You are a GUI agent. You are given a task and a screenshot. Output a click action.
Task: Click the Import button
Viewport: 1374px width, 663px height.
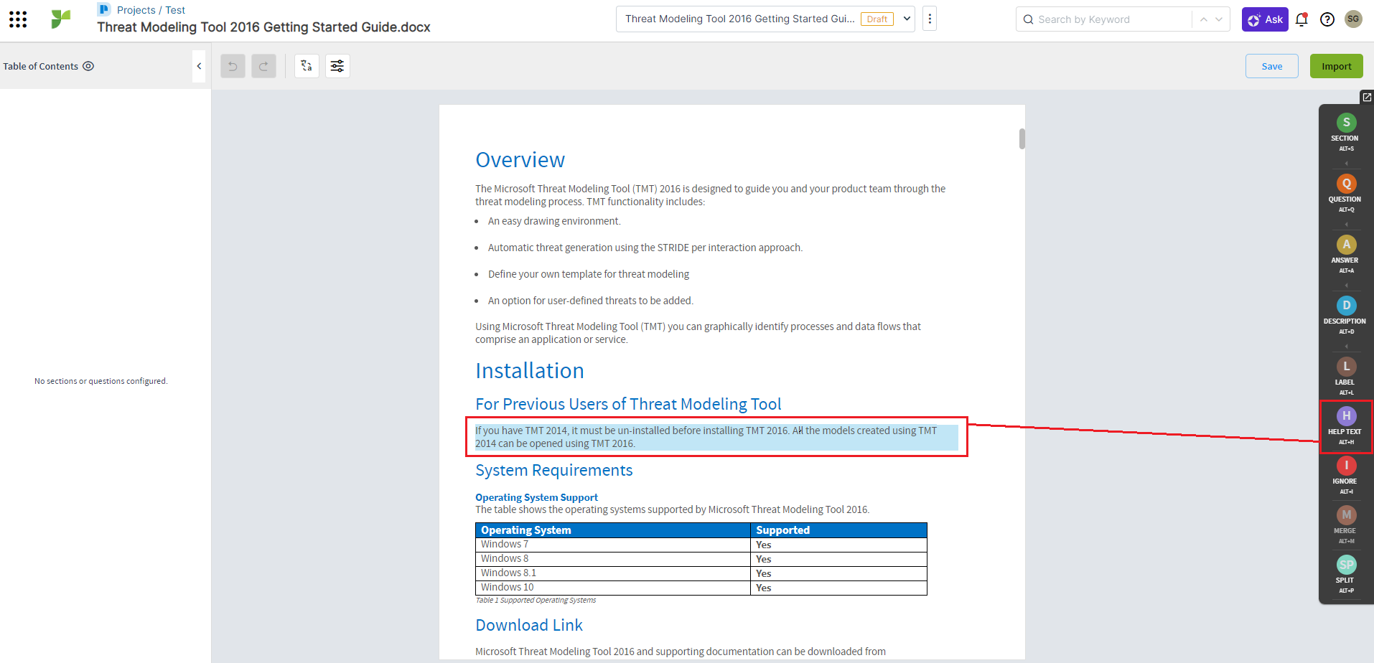pyautogui.click(x=1337, y=66)
